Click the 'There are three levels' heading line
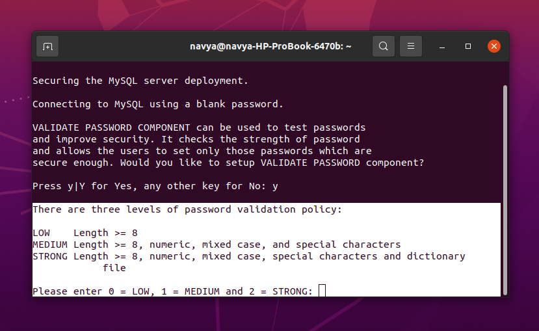 click(187, 209)
